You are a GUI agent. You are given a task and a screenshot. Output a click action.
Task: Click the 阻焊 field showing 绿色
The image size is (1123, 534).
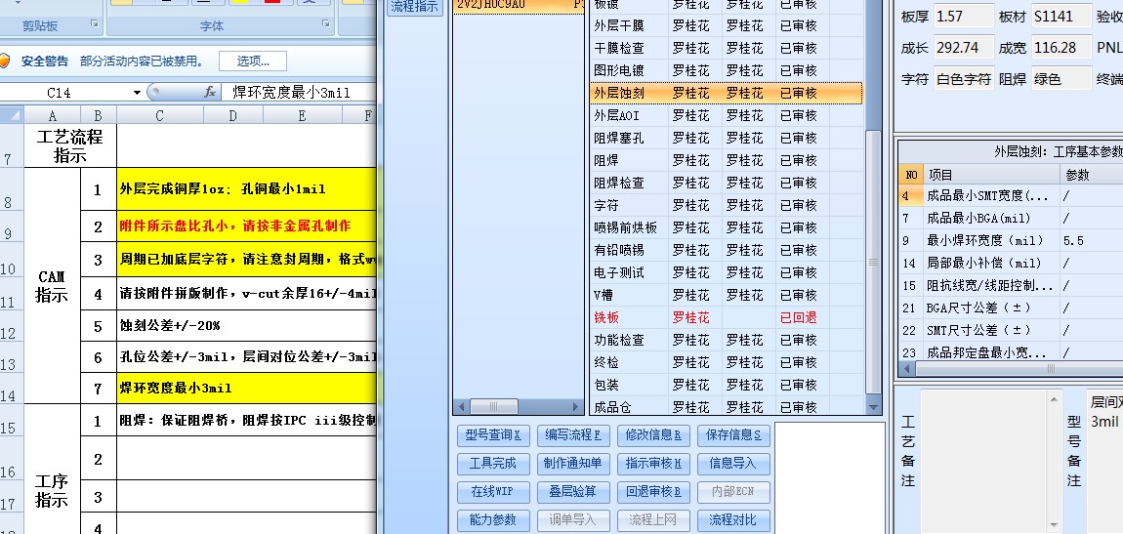[x=1061, y=79]
